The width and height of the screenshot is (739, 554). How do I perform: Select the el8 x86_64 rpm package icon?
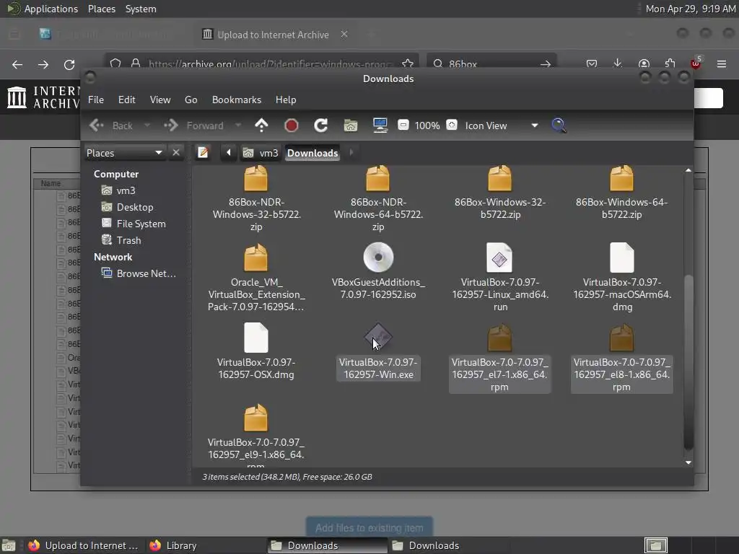pyautogui.click(x=621, y=338)
